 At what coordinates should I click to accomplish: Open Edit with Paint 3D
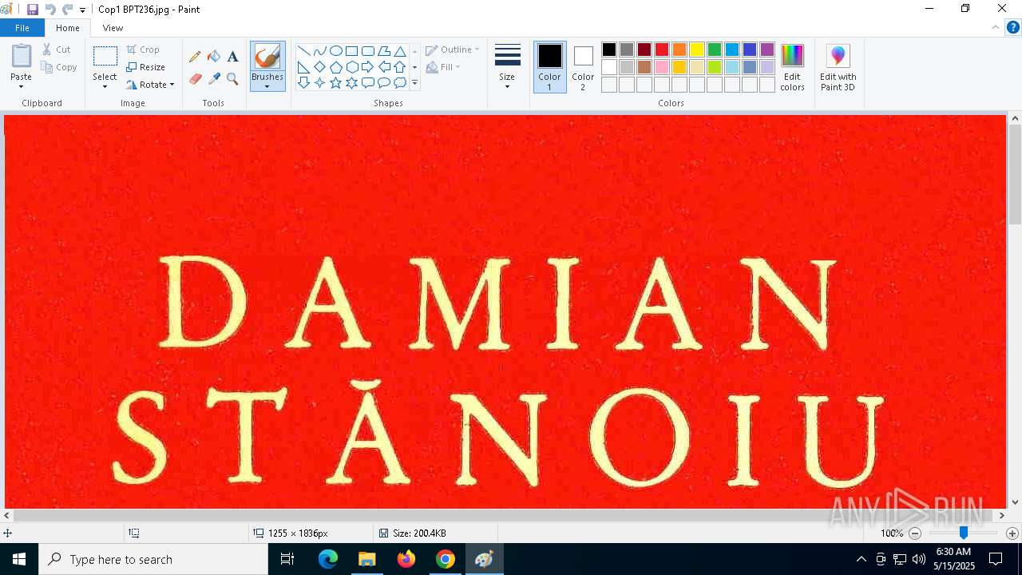point(838,68)
